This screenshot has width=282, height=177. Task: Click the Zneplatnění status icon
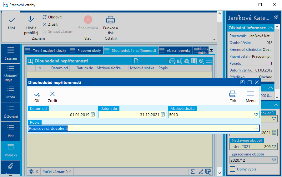pyautogui.click(x=88, y=20)
